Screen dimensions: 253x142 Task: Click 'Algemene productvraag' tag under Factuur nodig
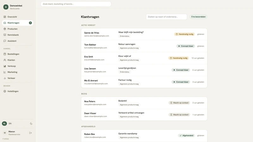tap(129, 84)
